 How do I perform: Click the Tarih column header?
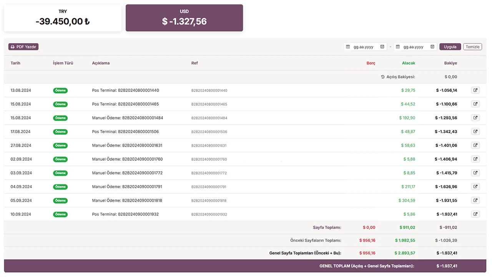coord(15,63)
